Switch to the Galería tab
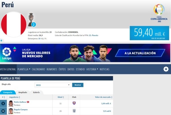Viewport: 171px width, 115px height. click(x=36, y=92)
